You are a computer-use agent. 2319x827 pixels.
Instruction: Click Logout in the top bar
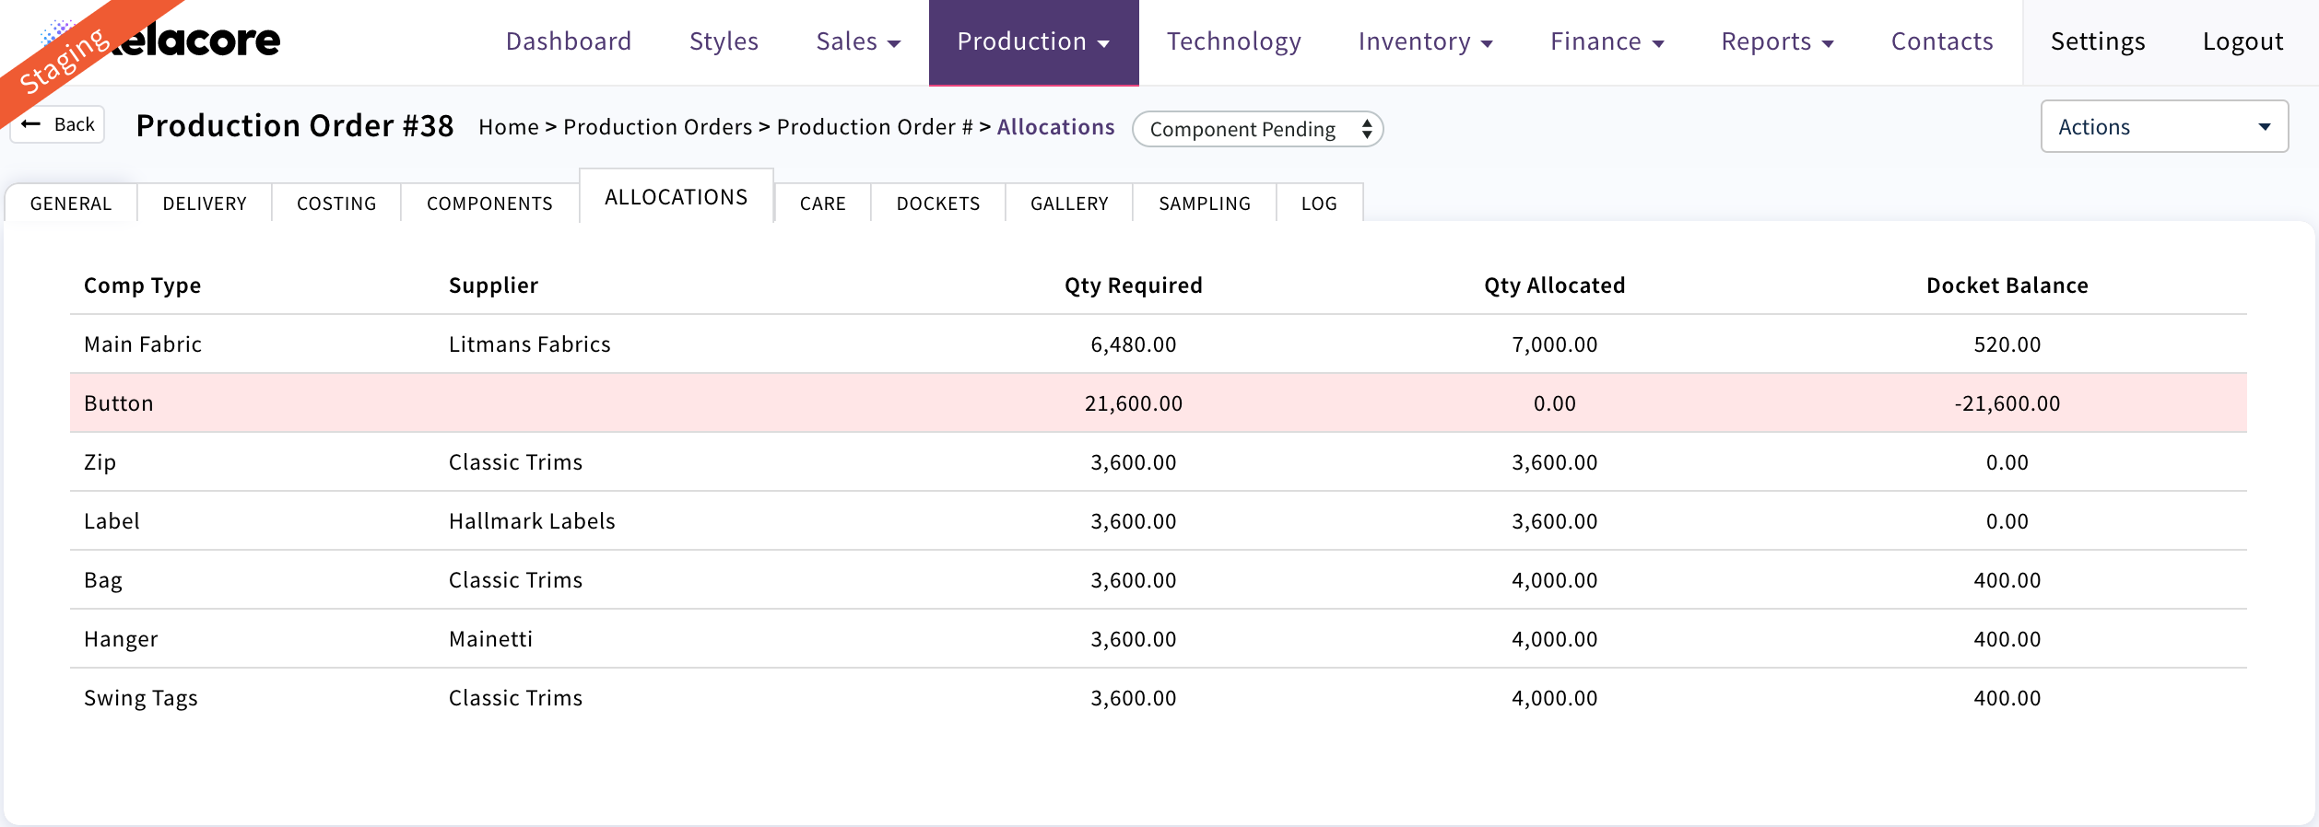point(2242,41)
